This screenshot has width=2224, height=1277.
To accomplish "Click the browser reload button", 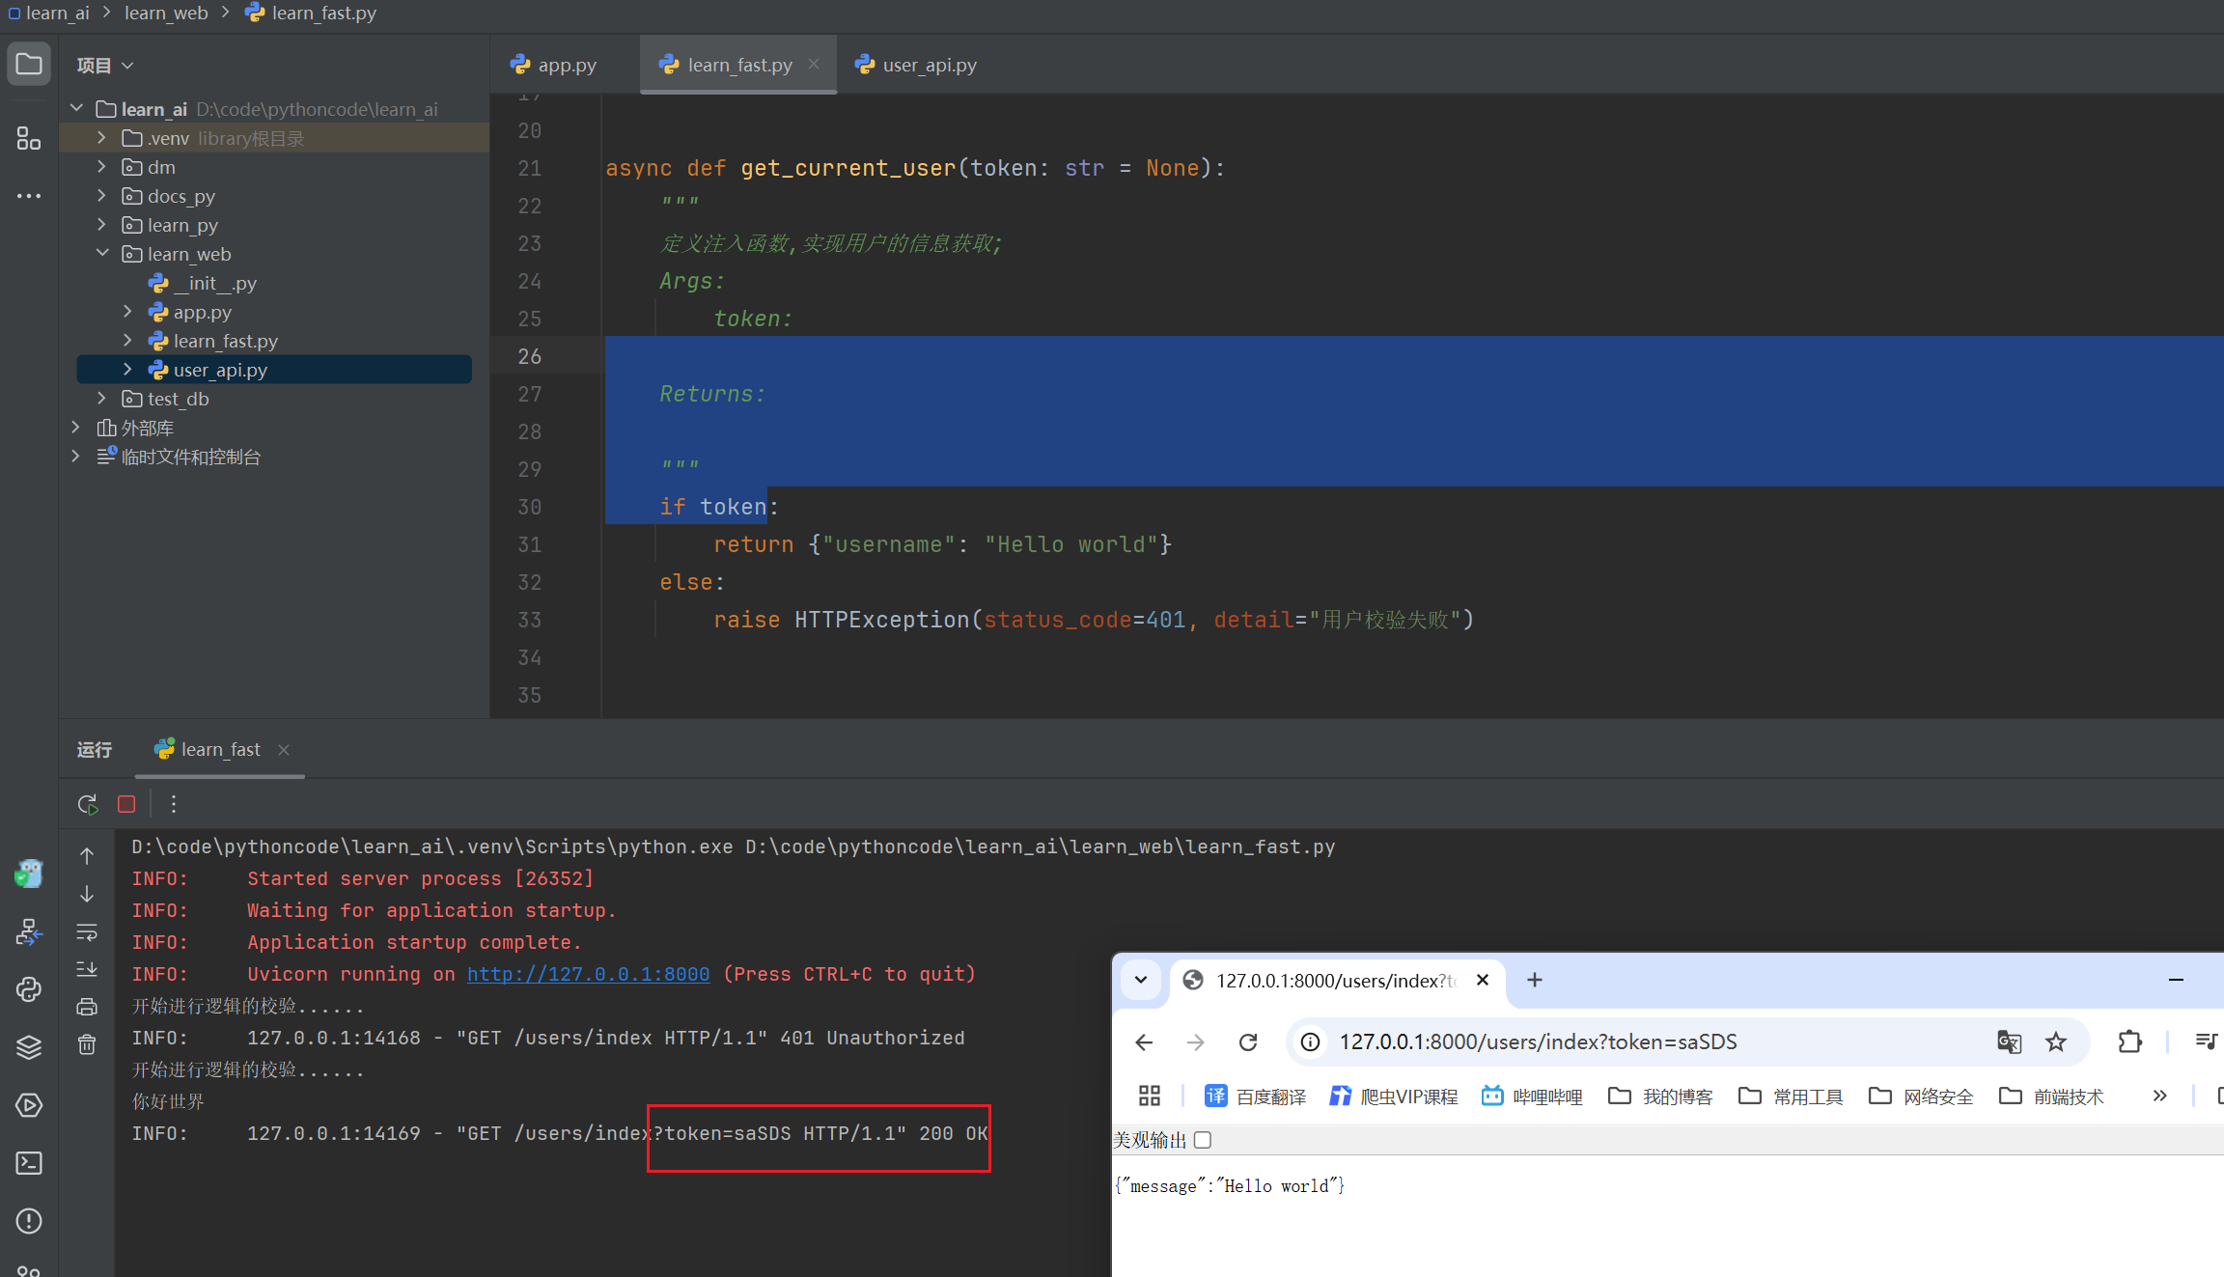I will (x=1248, y=1042).
